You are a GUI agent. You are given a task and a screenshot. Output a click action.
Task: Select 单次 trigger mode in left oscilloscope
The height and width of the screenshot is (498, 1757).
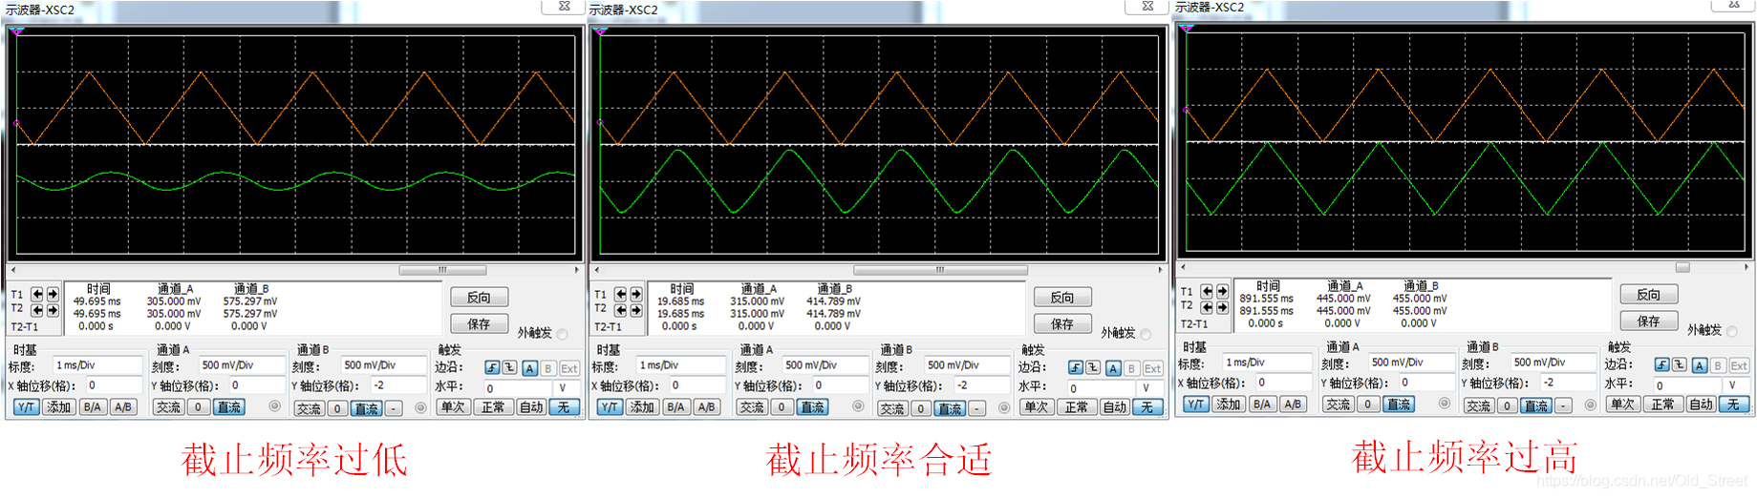click(x=452, y=406)
